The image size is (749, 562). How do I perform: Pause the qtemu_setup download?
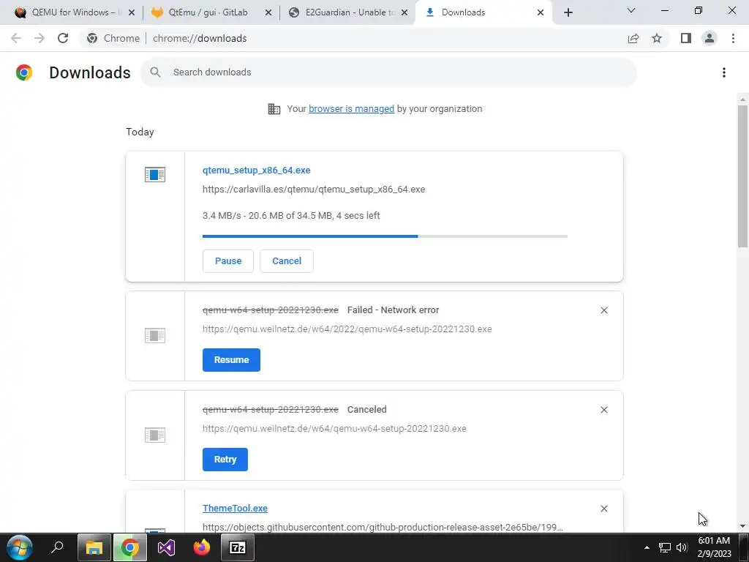[x=228, y=261]
